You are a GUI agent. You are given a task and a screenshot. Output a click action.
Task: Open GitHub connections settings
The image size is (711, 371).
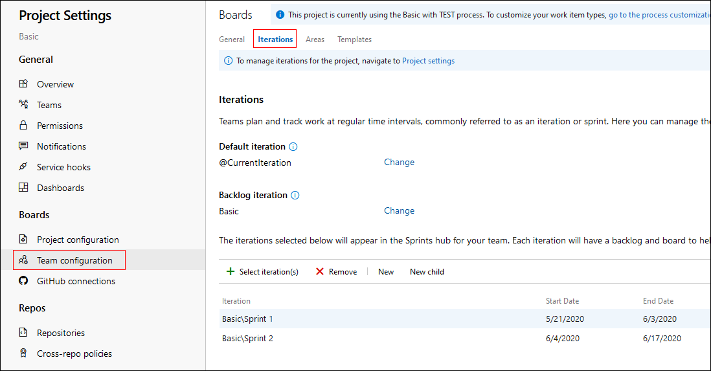pos(76,281)
